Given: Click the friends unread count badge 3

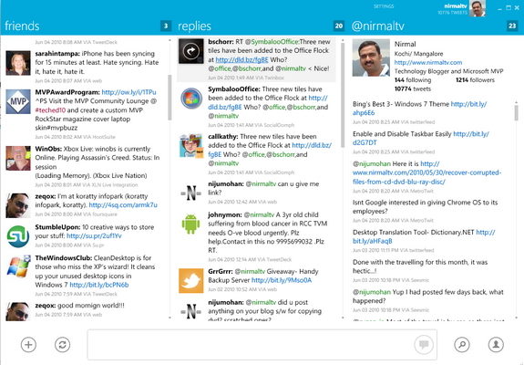Looking at the screenshot, I should (166, 26).
